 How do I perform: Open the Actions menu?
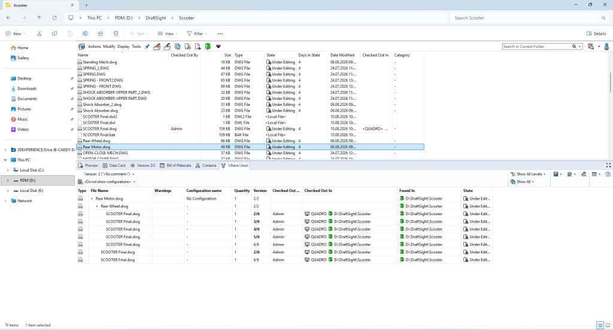click(94, 47)
